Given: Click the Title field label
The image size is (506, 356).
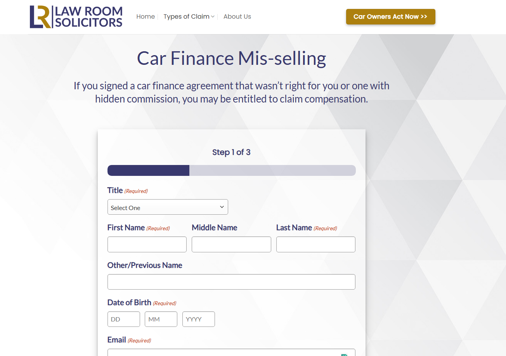Looking at the screenshot, I should coord(115,190).
